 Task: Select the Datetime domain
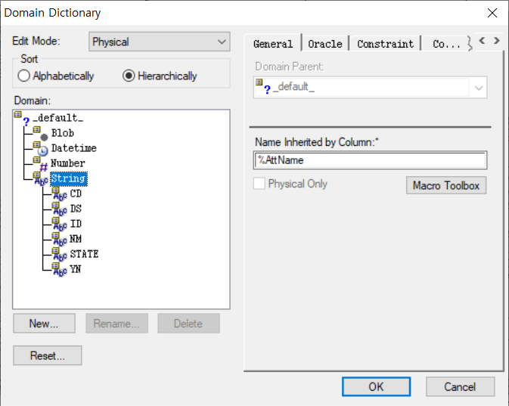(x=73, y=148)
